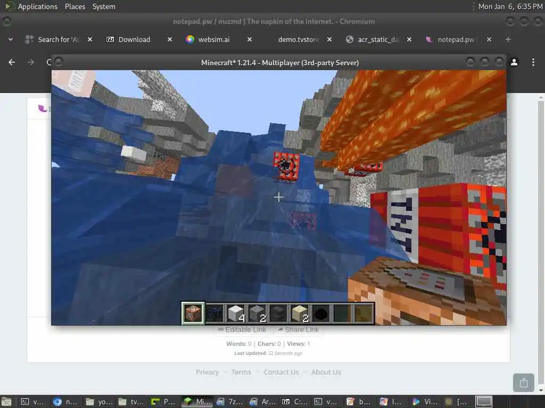This screenshot has width=545, height=408.
Task: Select the white block stack of 4
Action: click(x=236, y=313)
